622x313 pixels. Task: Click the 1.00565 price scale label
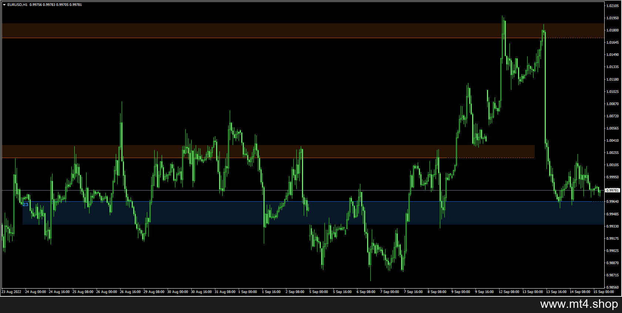coord(613,128)
